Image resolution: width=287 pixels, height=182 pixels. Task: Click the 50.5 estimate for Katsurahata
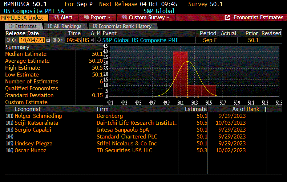(x=202, y=123)
